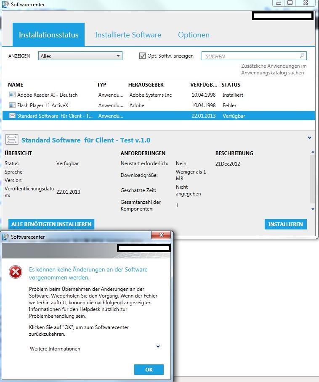Click the Softwarecenter title bar icon of main window
319x382 pixels.
(5, 4)
